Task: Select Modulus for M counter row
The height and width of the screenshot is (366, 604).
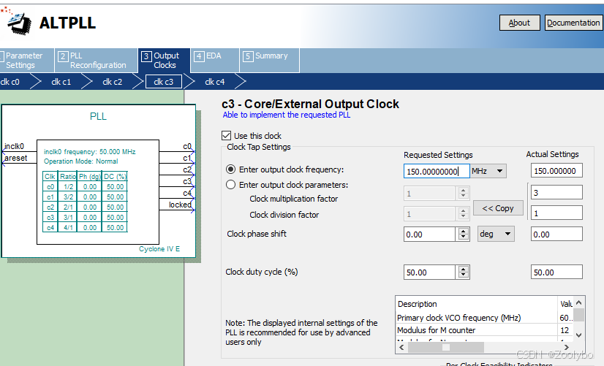Action: click(484, 330)
